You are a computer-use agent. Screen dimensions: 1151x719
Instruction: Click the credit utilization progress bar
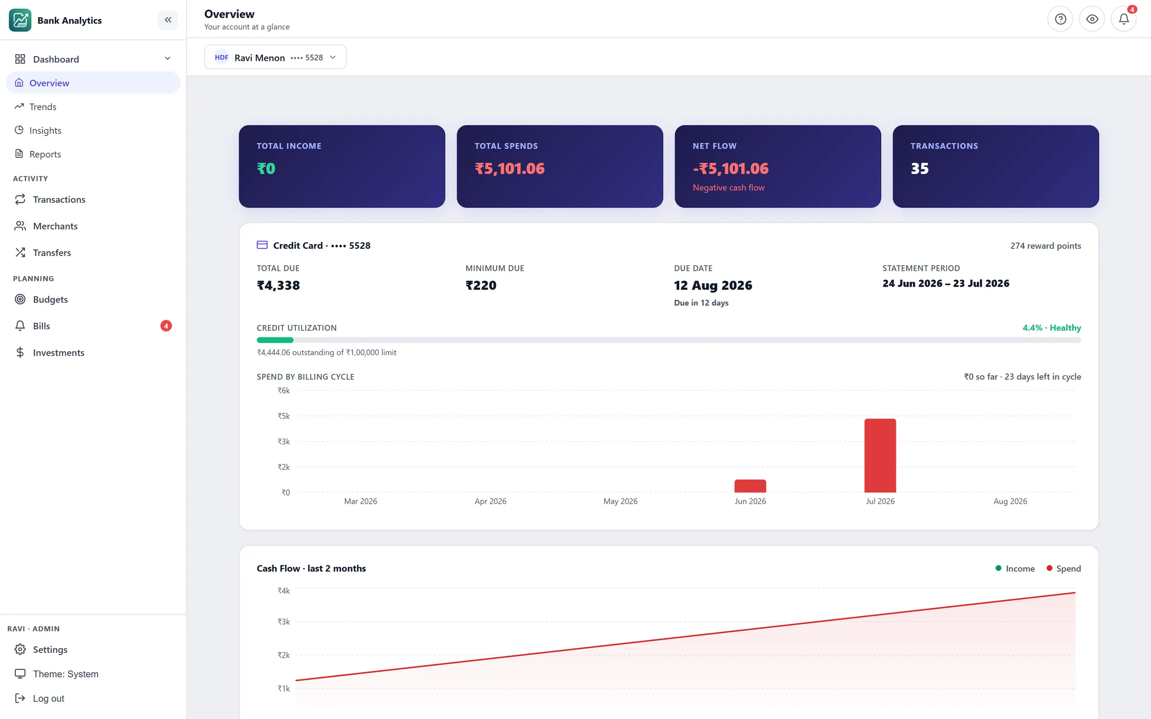pos(669,340)
